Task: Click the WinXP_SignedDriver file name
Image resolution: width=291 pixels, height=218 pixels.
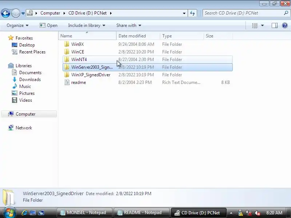Action: (91, 75)
